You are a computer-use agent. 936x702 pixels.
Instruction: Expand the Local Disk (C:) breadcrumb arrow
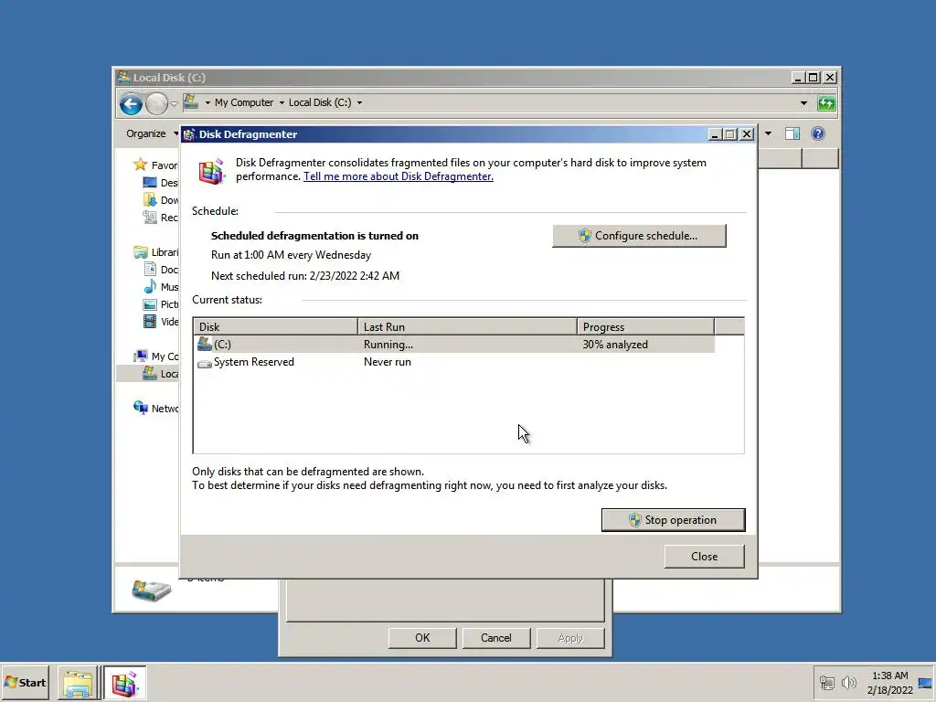click(282, 102)
